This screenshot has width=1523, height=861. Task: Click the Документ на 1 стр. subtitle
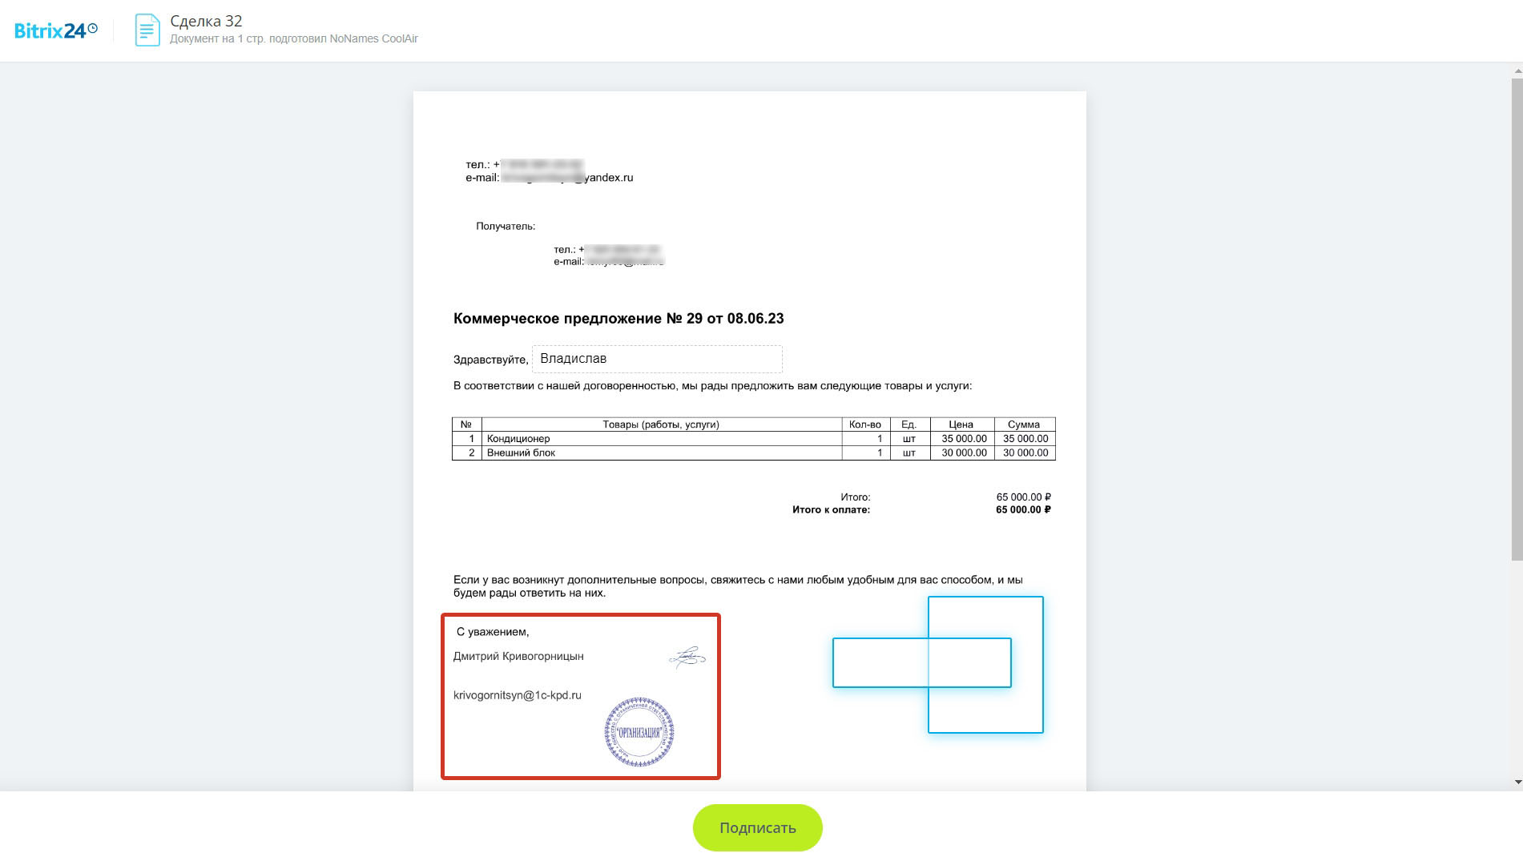tap(293, 39)
